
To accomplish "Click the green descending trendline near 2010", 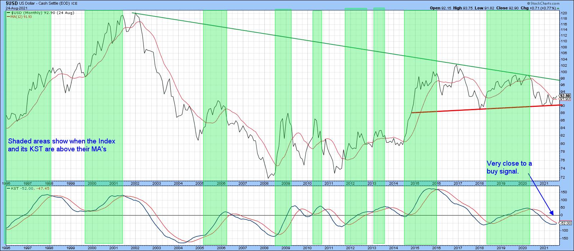I will pos(309,39).
